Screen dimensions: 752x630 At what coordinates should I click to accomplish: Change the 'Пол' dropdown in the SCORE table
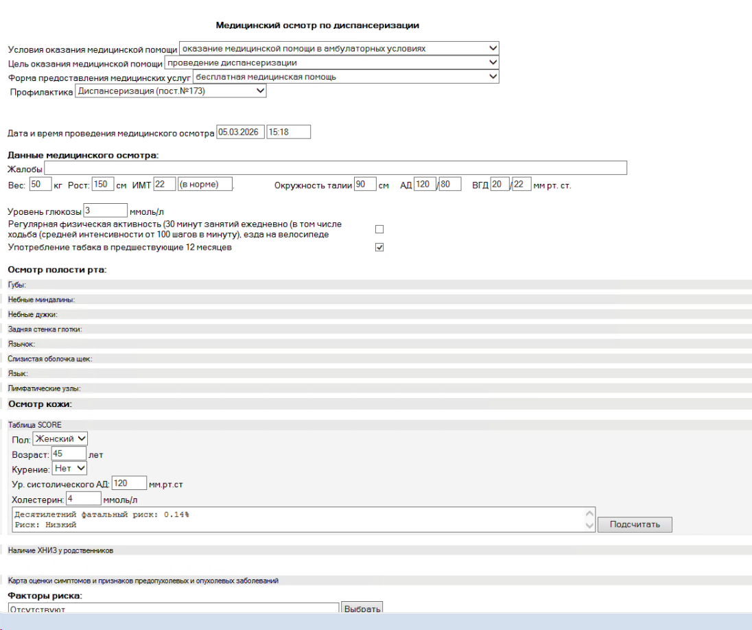point(60,439)
